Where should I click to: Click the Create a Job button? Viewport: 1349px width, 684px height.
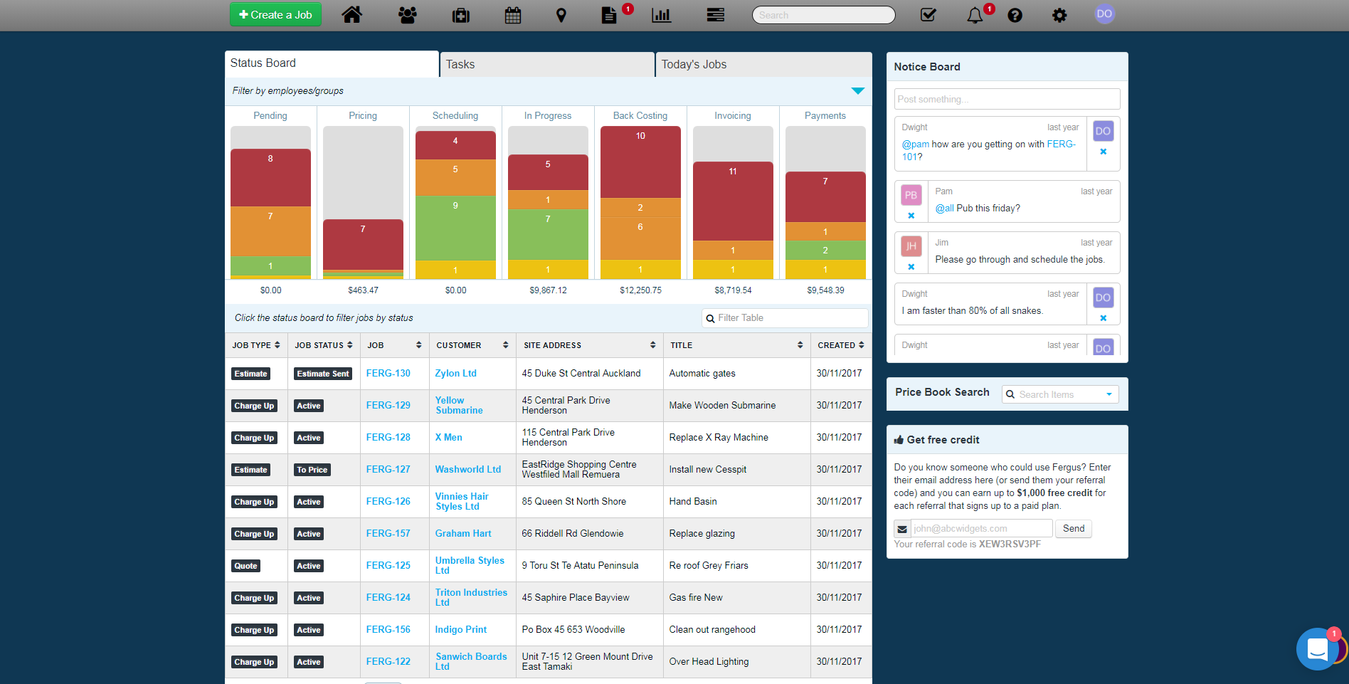click(x=275, y=15)
